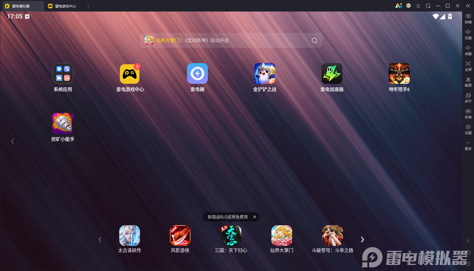Click the mobile signal icon in the status bar
474x271 pixels.
click(x=443, y=16)
